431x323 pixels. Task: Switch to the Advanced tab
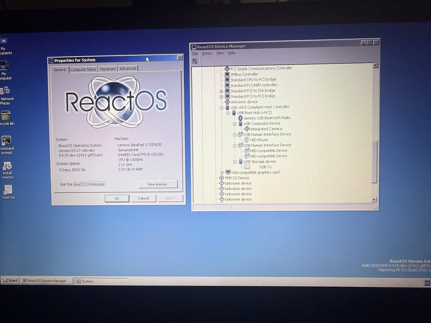[x=128, y=69]
